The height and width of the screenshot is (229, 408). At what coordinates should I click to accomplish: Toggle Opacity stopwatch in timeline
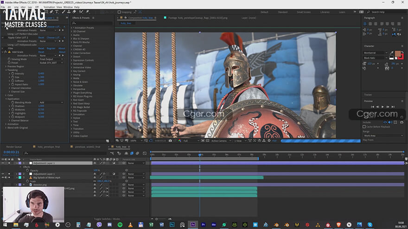[27, 170]
